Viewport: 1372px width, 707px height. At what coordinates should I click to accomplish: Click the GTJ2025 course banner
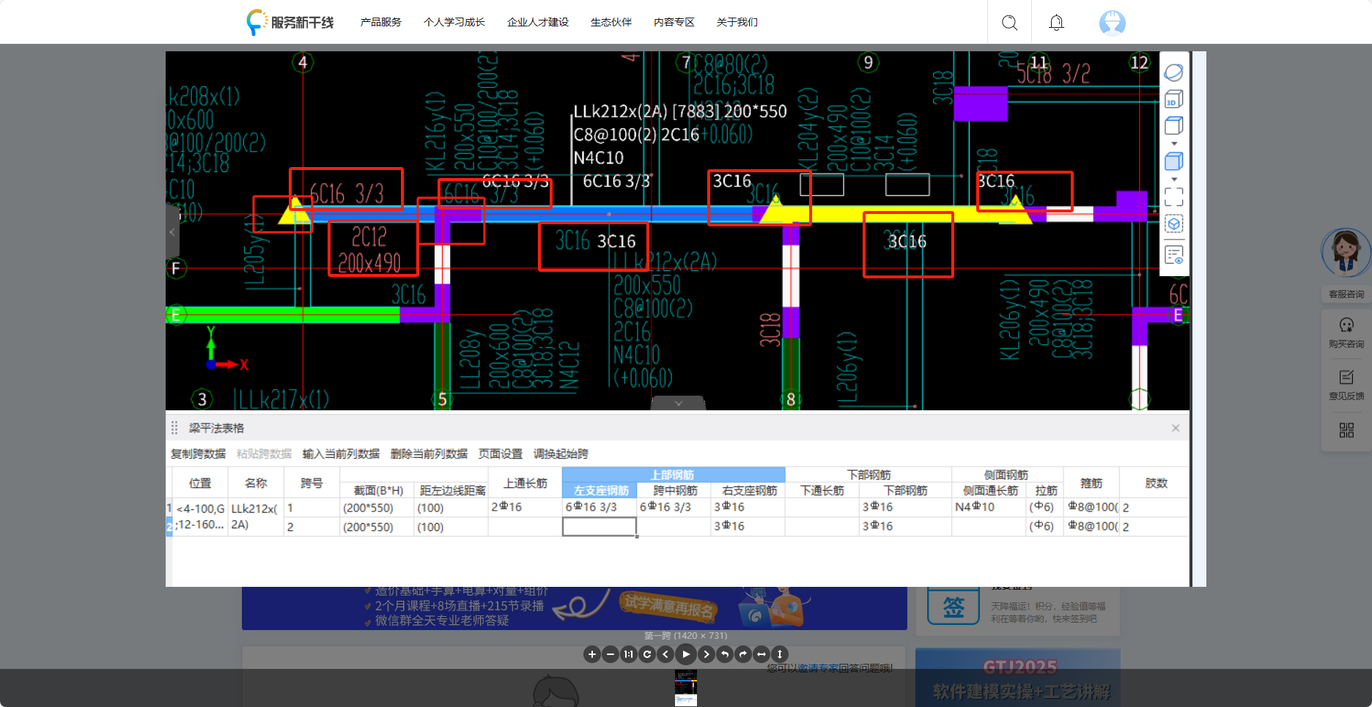click(x=1018, y=678)
